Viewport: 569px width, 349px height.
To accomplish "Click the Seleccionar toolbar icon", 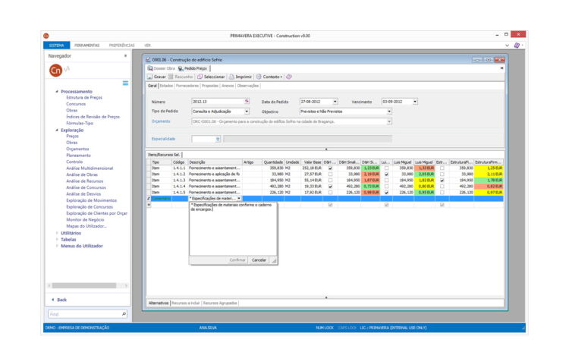I will click(x=200, y=77).
